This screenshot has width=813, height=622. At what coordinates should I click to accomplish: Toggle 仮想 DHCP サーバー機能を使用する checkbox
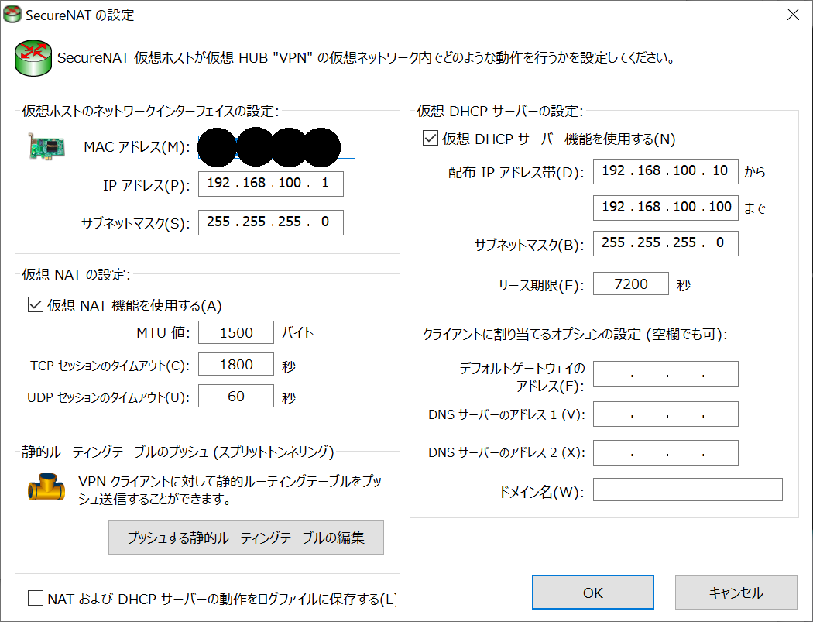[431, 139]
